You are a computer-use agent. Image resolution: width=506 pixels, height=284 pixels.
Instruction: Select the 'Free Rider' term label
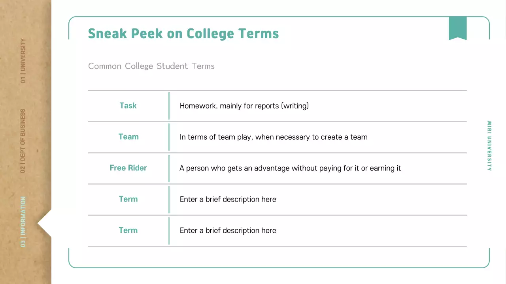128,168
